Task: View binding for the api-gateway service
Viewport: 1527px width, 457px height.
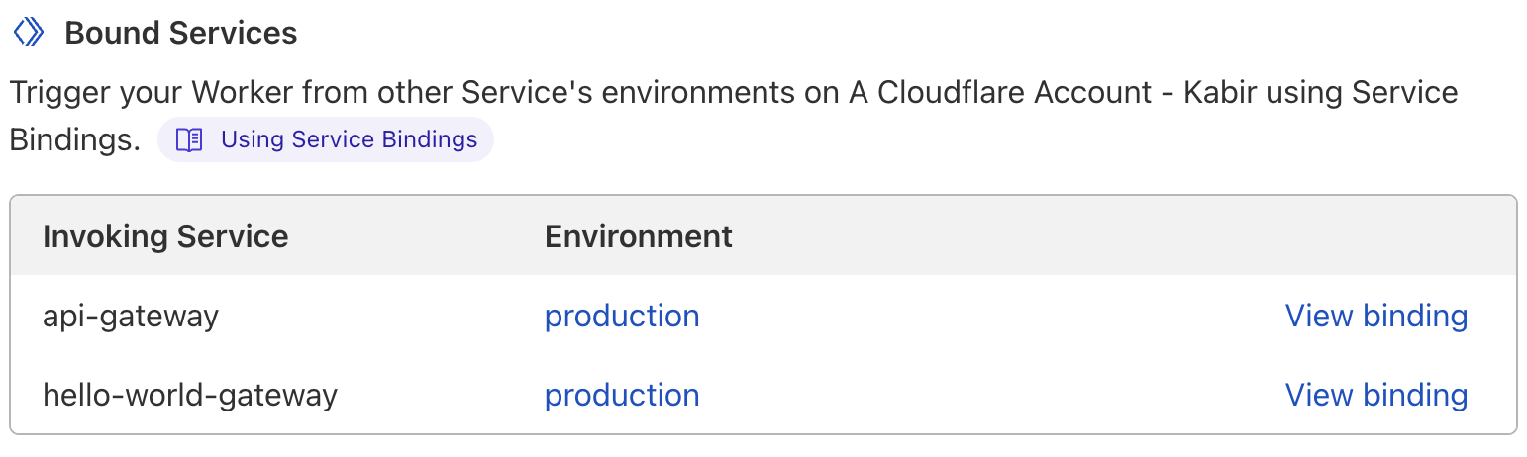Action: click(1375, 317)
